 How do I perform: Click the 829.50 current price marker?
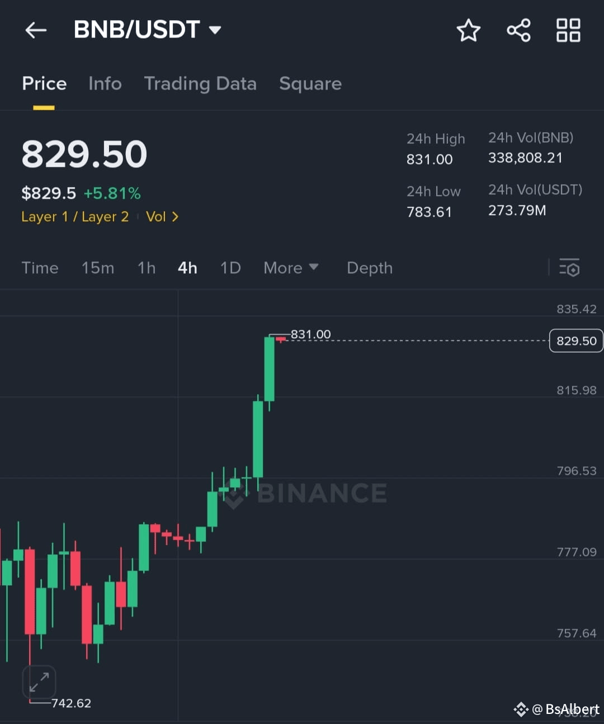click(576, 340)
